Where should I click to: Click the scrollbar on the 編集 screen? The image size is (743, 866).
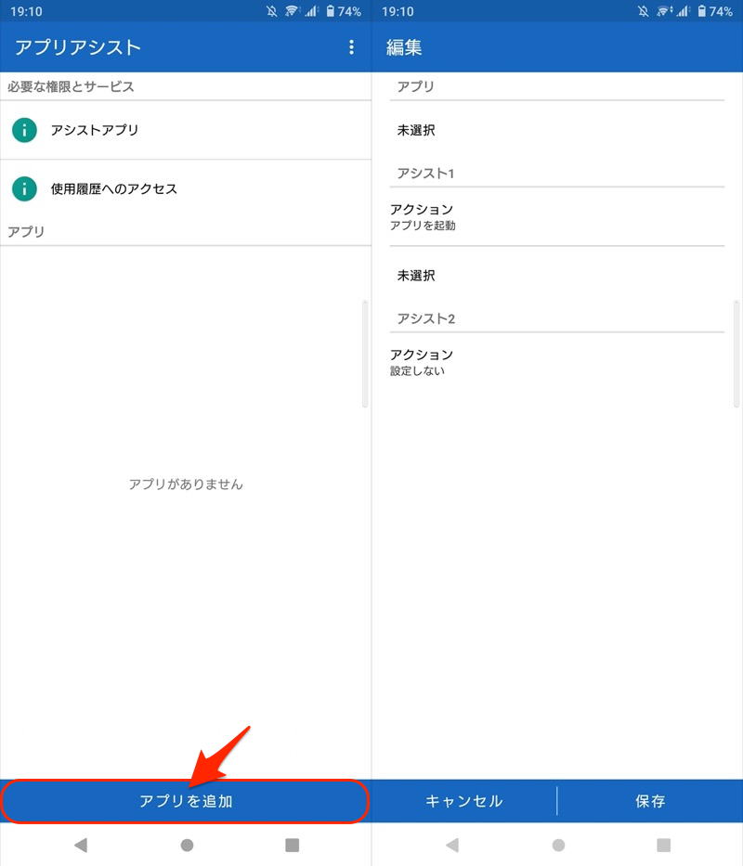click(736, 354)
